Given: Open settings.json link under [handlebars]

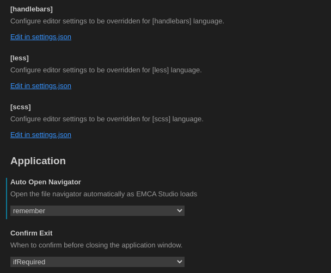Looking at the screenshot, I should pos(41,37).
